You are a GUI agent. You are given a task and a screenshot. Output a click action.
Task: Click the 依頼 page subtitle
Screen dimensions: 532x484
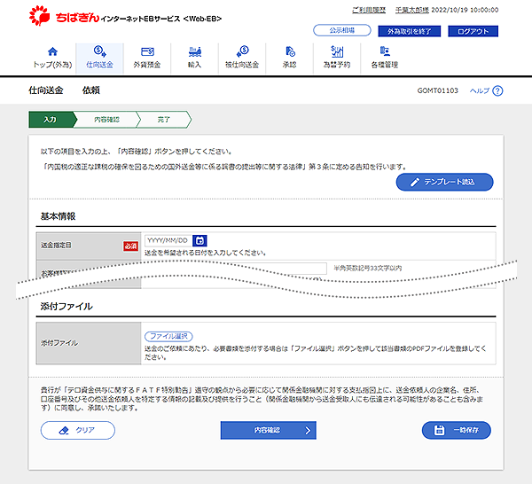pos(91,90)
